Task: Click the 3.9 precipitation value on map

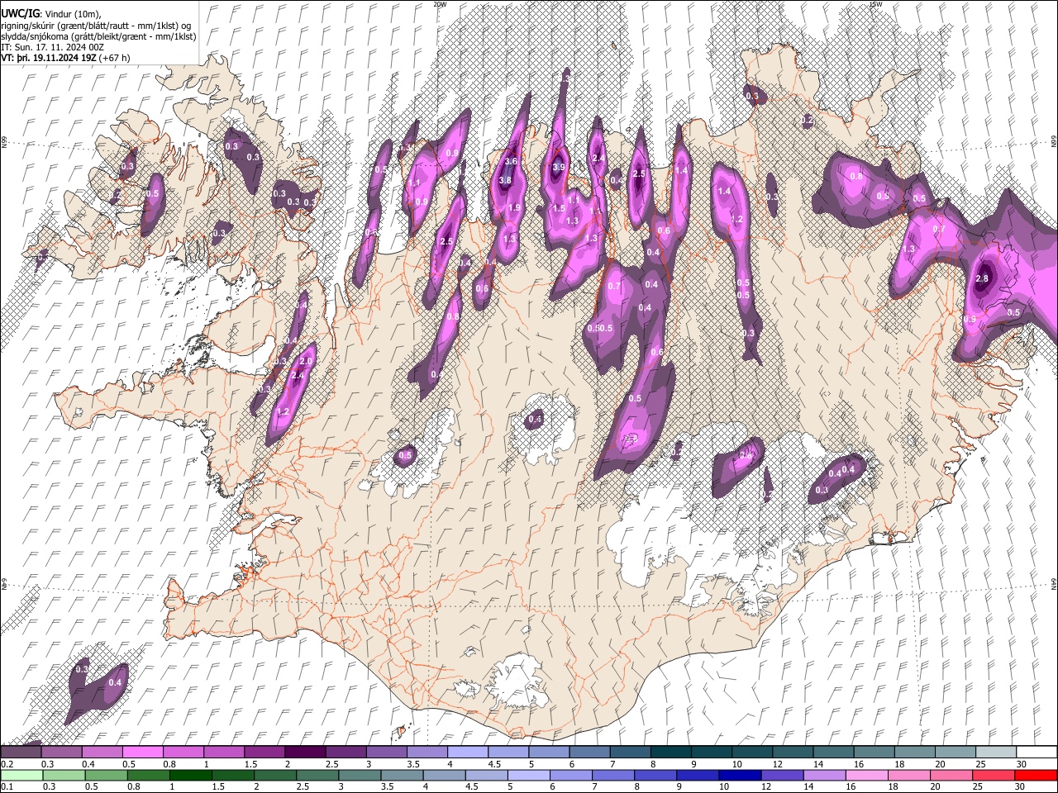Action: (x=559, y=167)
